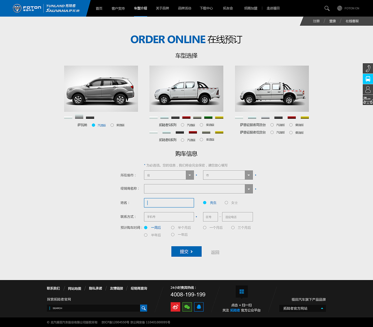Open the 经销商查询 footer link

click(139, 288)
